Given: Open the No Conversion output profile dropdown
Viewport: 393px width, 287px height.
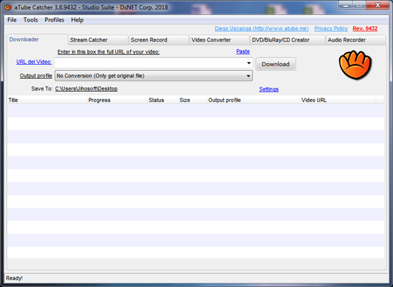Looking at the screenshot, I should [x=154, y=76].
